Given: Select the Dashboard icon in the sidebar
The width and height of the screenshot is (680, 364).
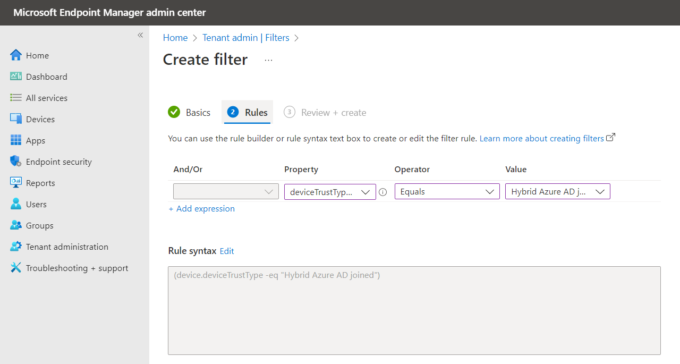Looking at the screenshot, I should coord(15,76).
